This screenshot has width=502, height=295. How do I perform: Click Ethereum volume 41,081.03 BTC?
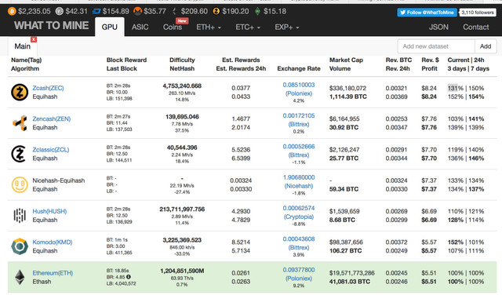[x=350, y=282]
